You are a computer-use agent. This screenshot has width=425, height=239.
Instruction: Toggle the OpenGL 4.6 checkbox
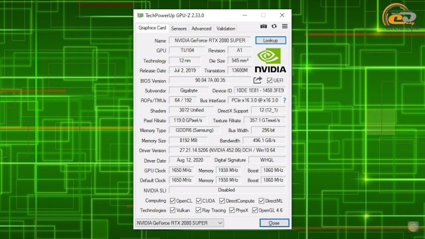(x=255, y=210)
